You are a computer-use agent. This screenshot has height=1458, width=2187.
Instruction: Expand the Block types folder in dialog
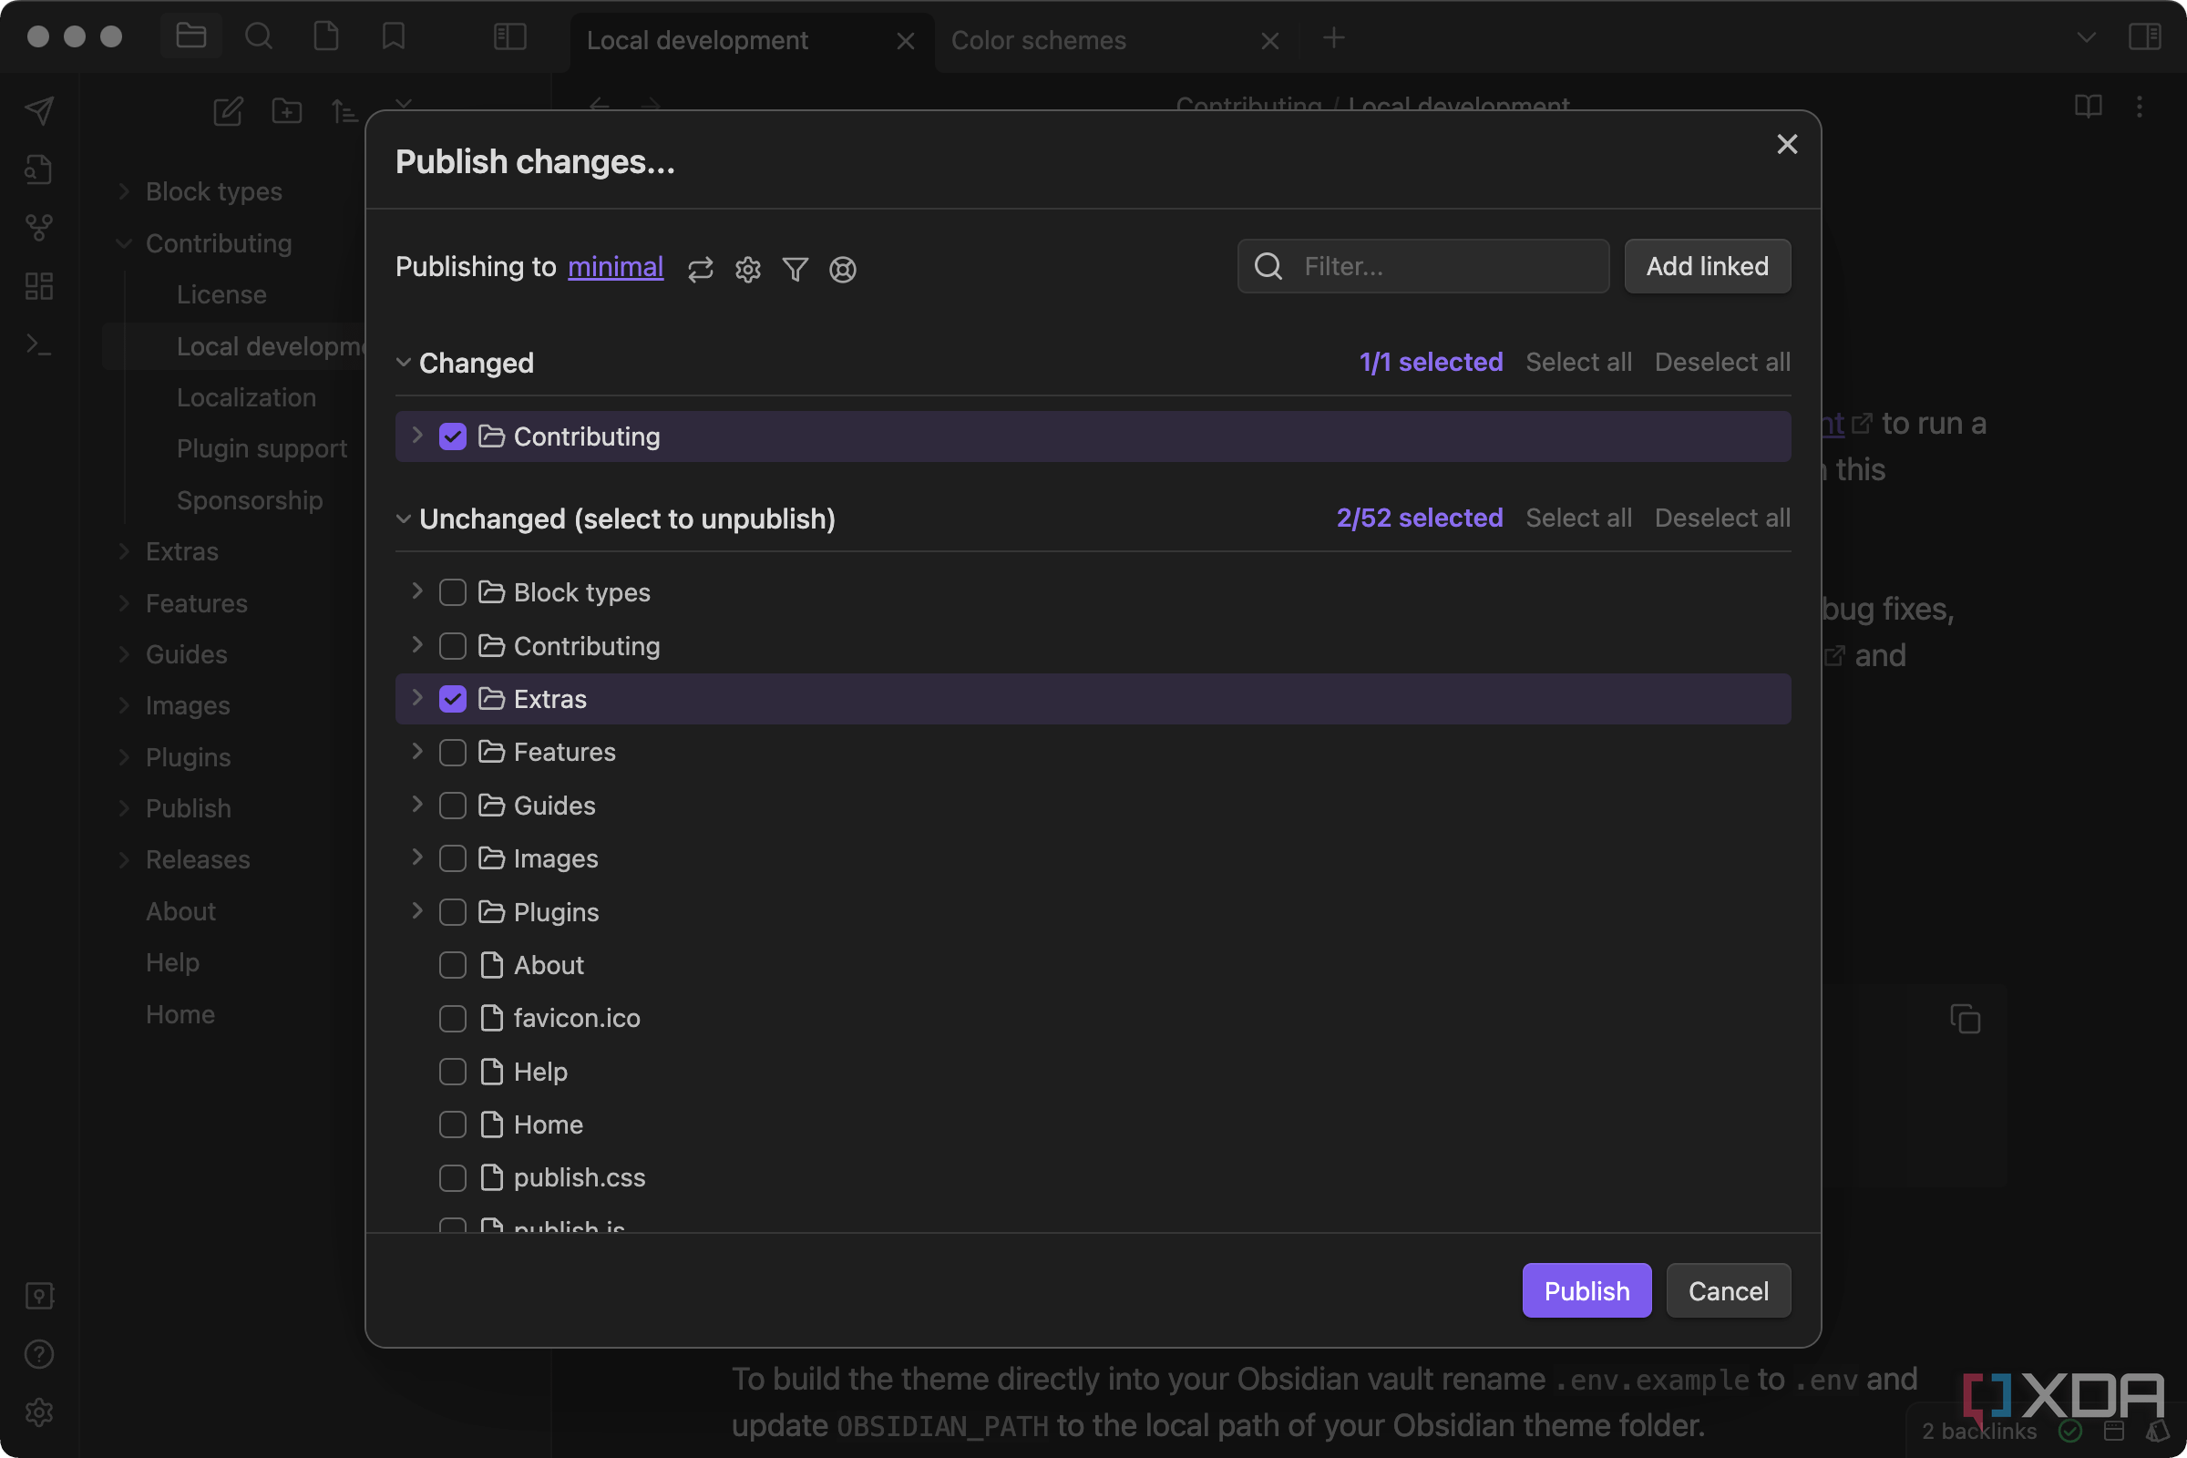[x=416, y=591]
